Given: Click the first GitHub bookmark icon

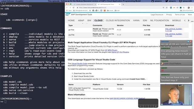Looking at the screenshot, I should pyautogui.click(x=93, y=11).
